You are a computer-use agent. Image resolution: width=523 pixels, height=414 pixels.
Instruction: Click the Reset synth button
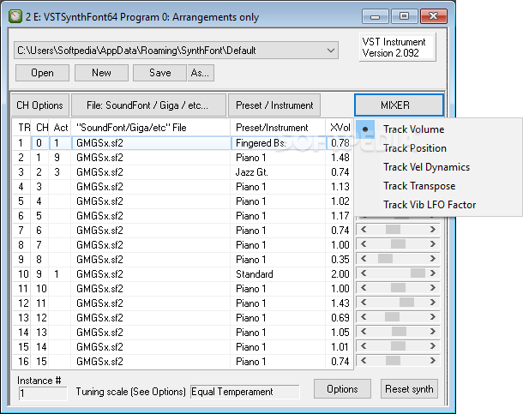coord(409,388)
